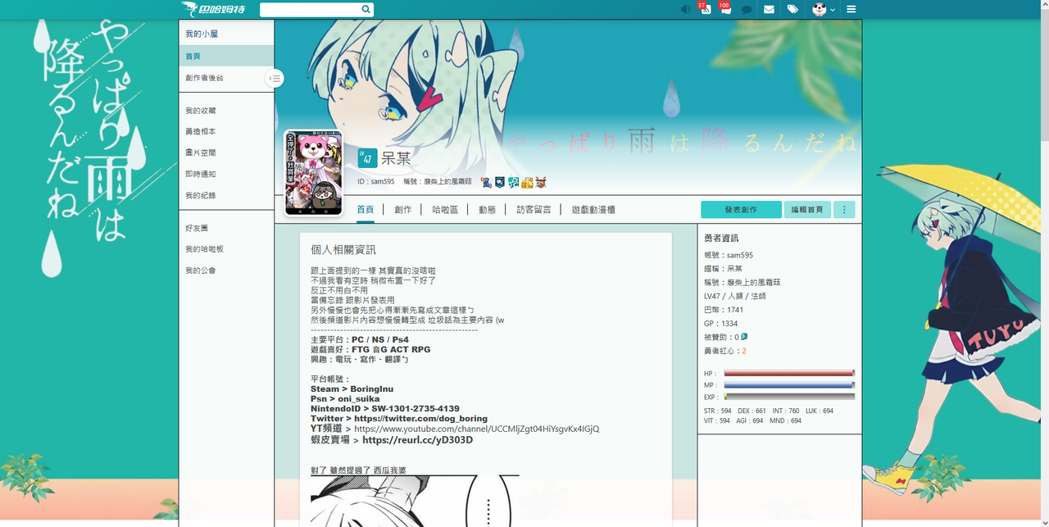Switch to the 遊戲動漫櫃 tab
1049x527 pixels.
(593, 210)
